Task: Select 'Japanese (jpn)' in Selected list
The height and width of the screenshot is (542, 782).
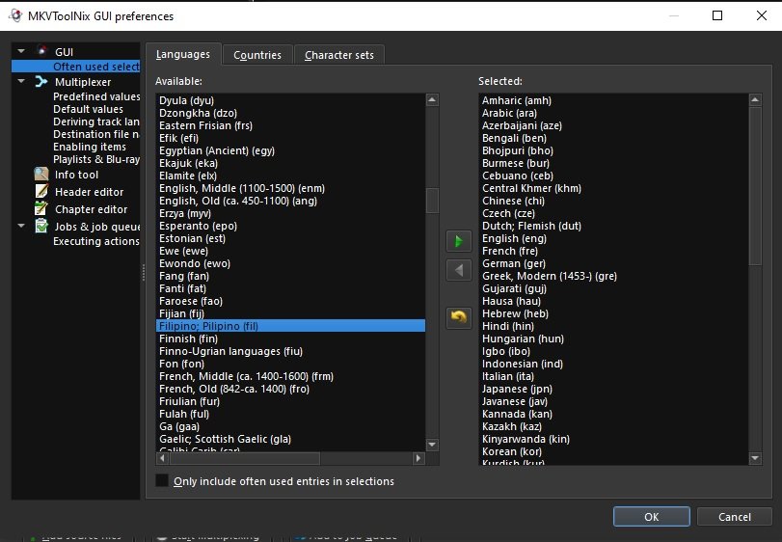Action: 613,389
